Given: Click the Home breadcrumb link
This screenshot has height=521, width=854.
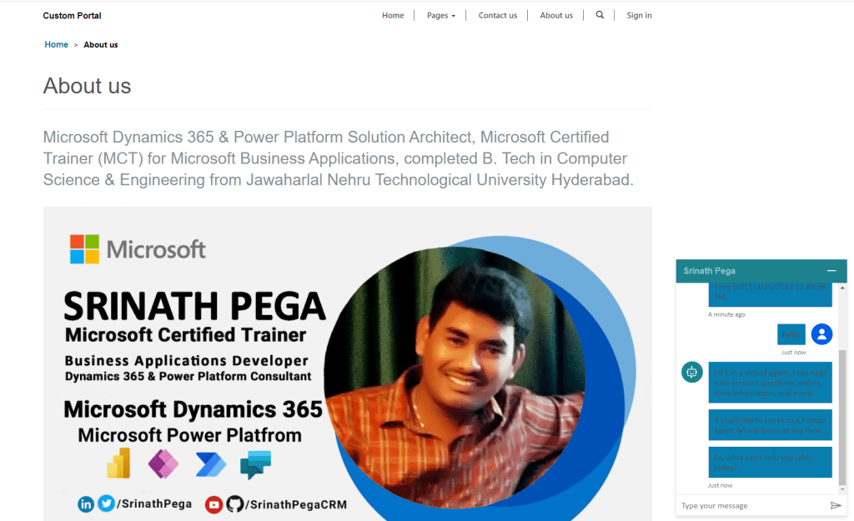Looking at the screenshot, I should 56,45.
